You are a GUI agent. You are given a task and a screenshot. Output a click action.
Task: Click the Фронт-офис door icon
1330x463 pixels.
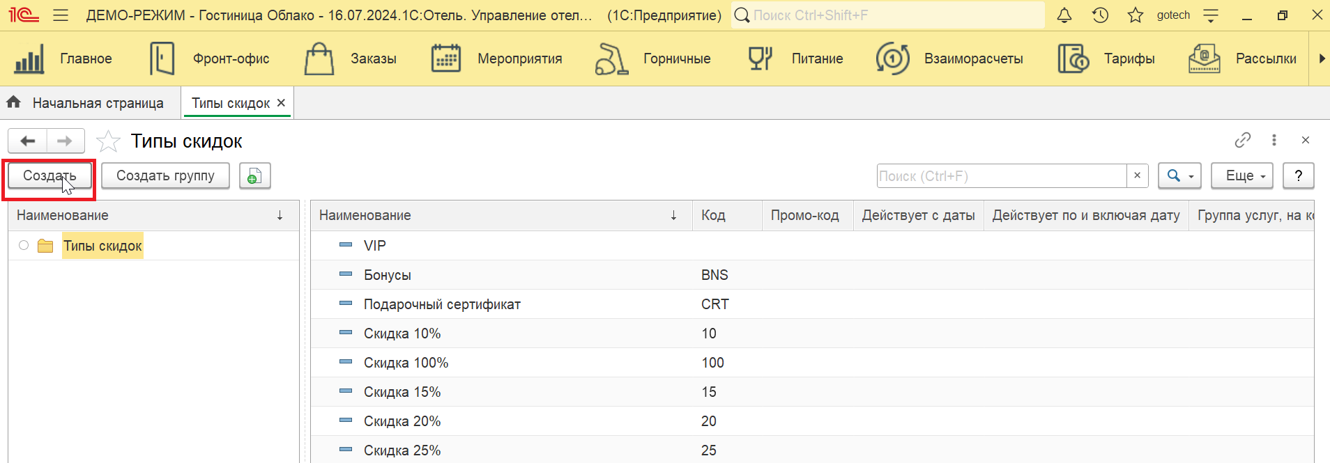162,58
